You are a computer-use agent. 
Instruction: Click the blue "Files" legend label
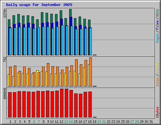click(157, 25)
